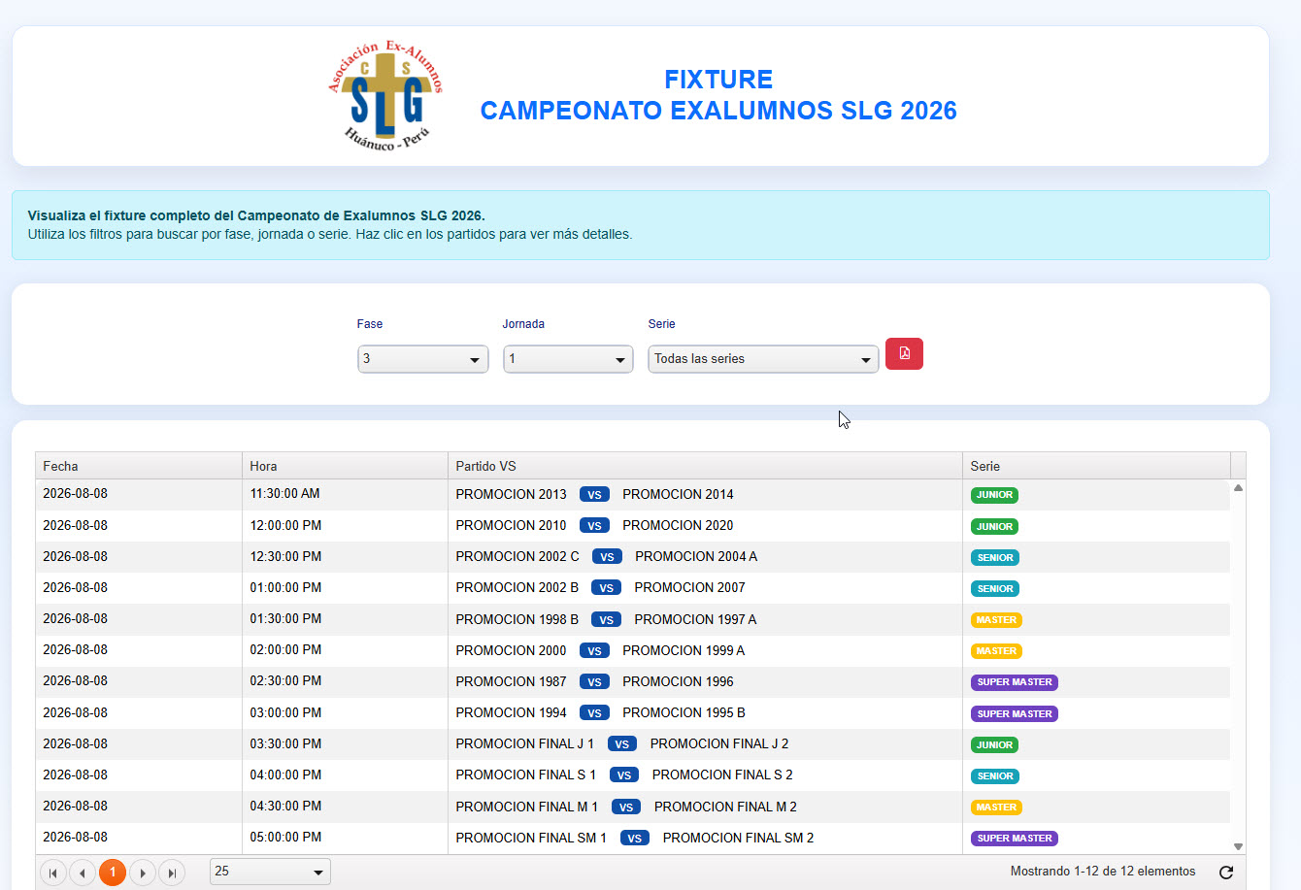The image size is (1301, 890).
Task: Open the Fase dropdown
Action: [422, 359]
